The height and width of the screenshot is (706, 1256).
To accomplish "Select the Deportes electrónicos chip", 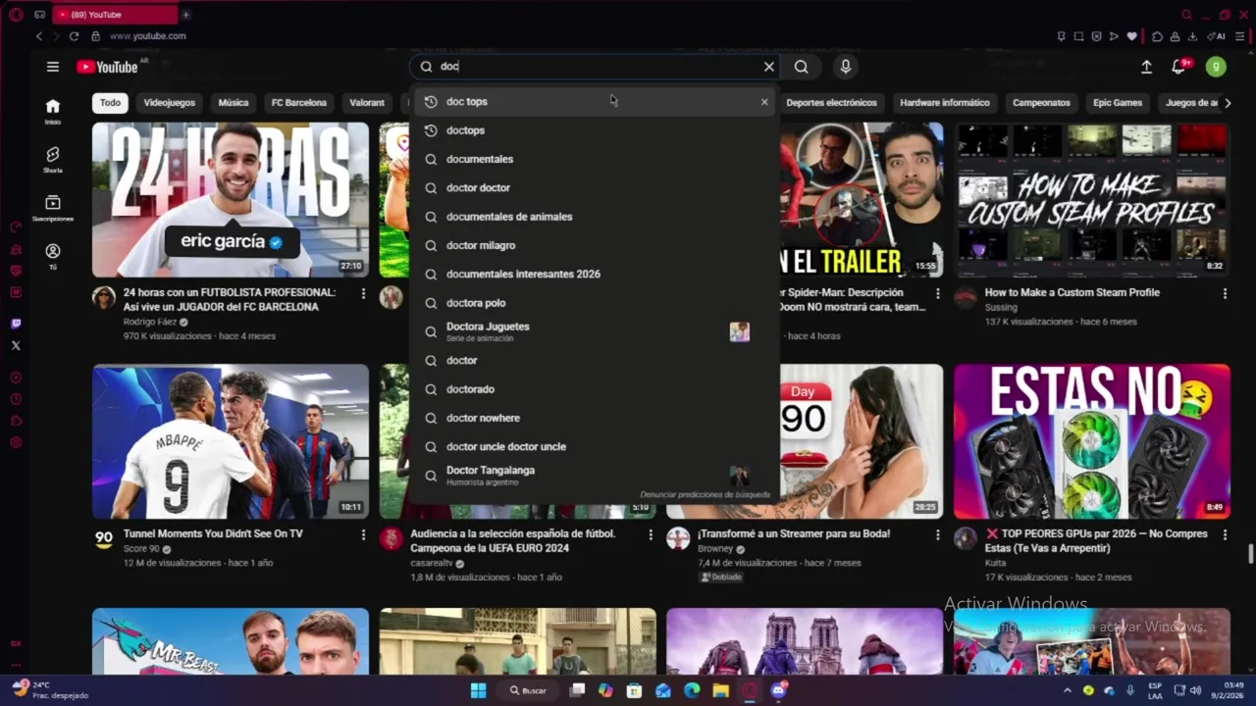I will point(831,102).
